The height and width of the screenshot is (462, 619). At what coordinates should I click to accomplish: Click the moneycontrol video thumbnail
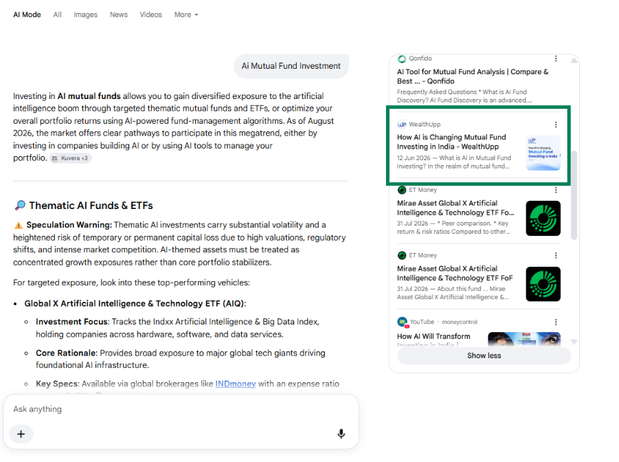pos(524,339)
